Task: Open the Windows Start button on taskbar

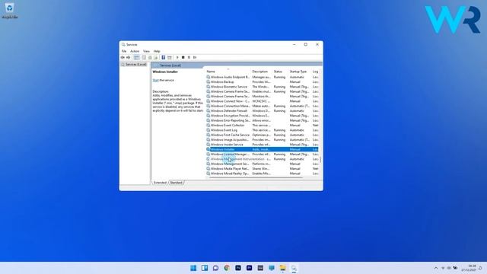Action: 193,268
